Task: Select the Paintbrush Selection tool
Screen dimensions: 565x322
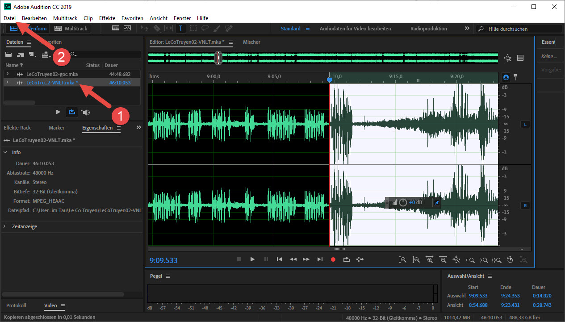Action: tap(217, 28)
